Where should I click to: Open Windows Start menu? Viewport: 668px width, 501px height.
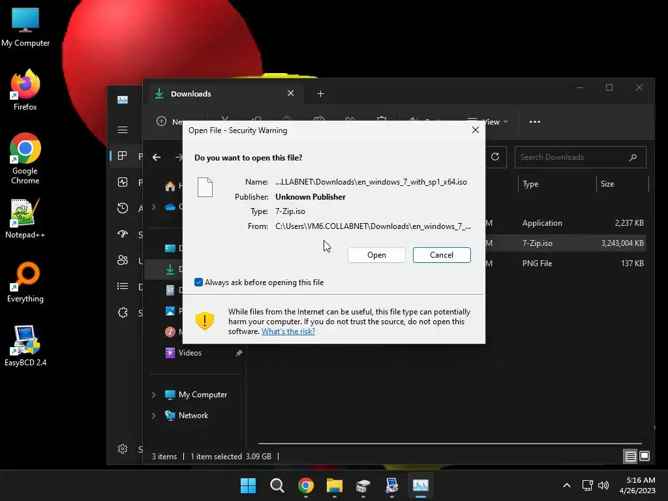click(x=248, y=485)
